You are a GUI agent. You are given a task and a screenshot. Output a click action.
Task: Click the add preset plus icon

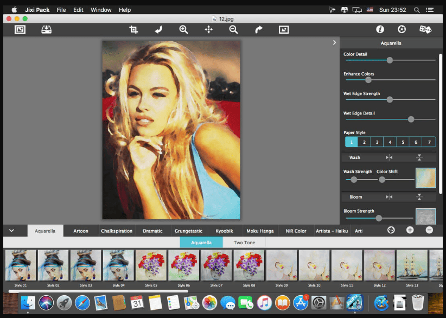click(x=410, y=230)
